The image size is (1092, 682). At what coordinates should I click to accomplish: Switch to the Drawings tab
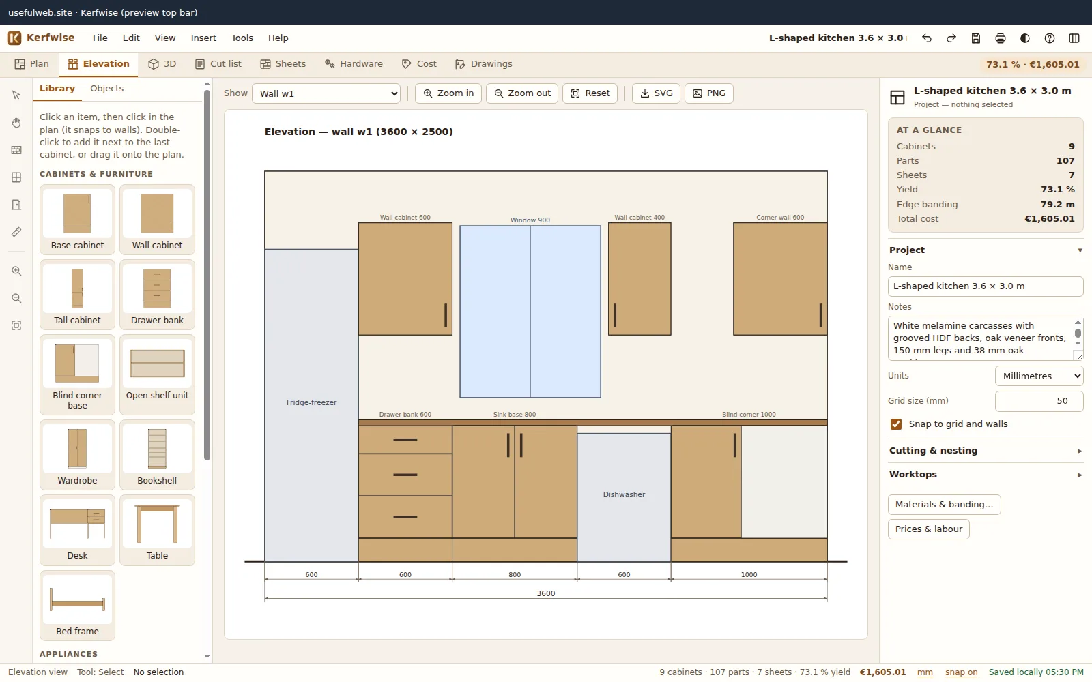pyautogui.click(x=484, y=64)
